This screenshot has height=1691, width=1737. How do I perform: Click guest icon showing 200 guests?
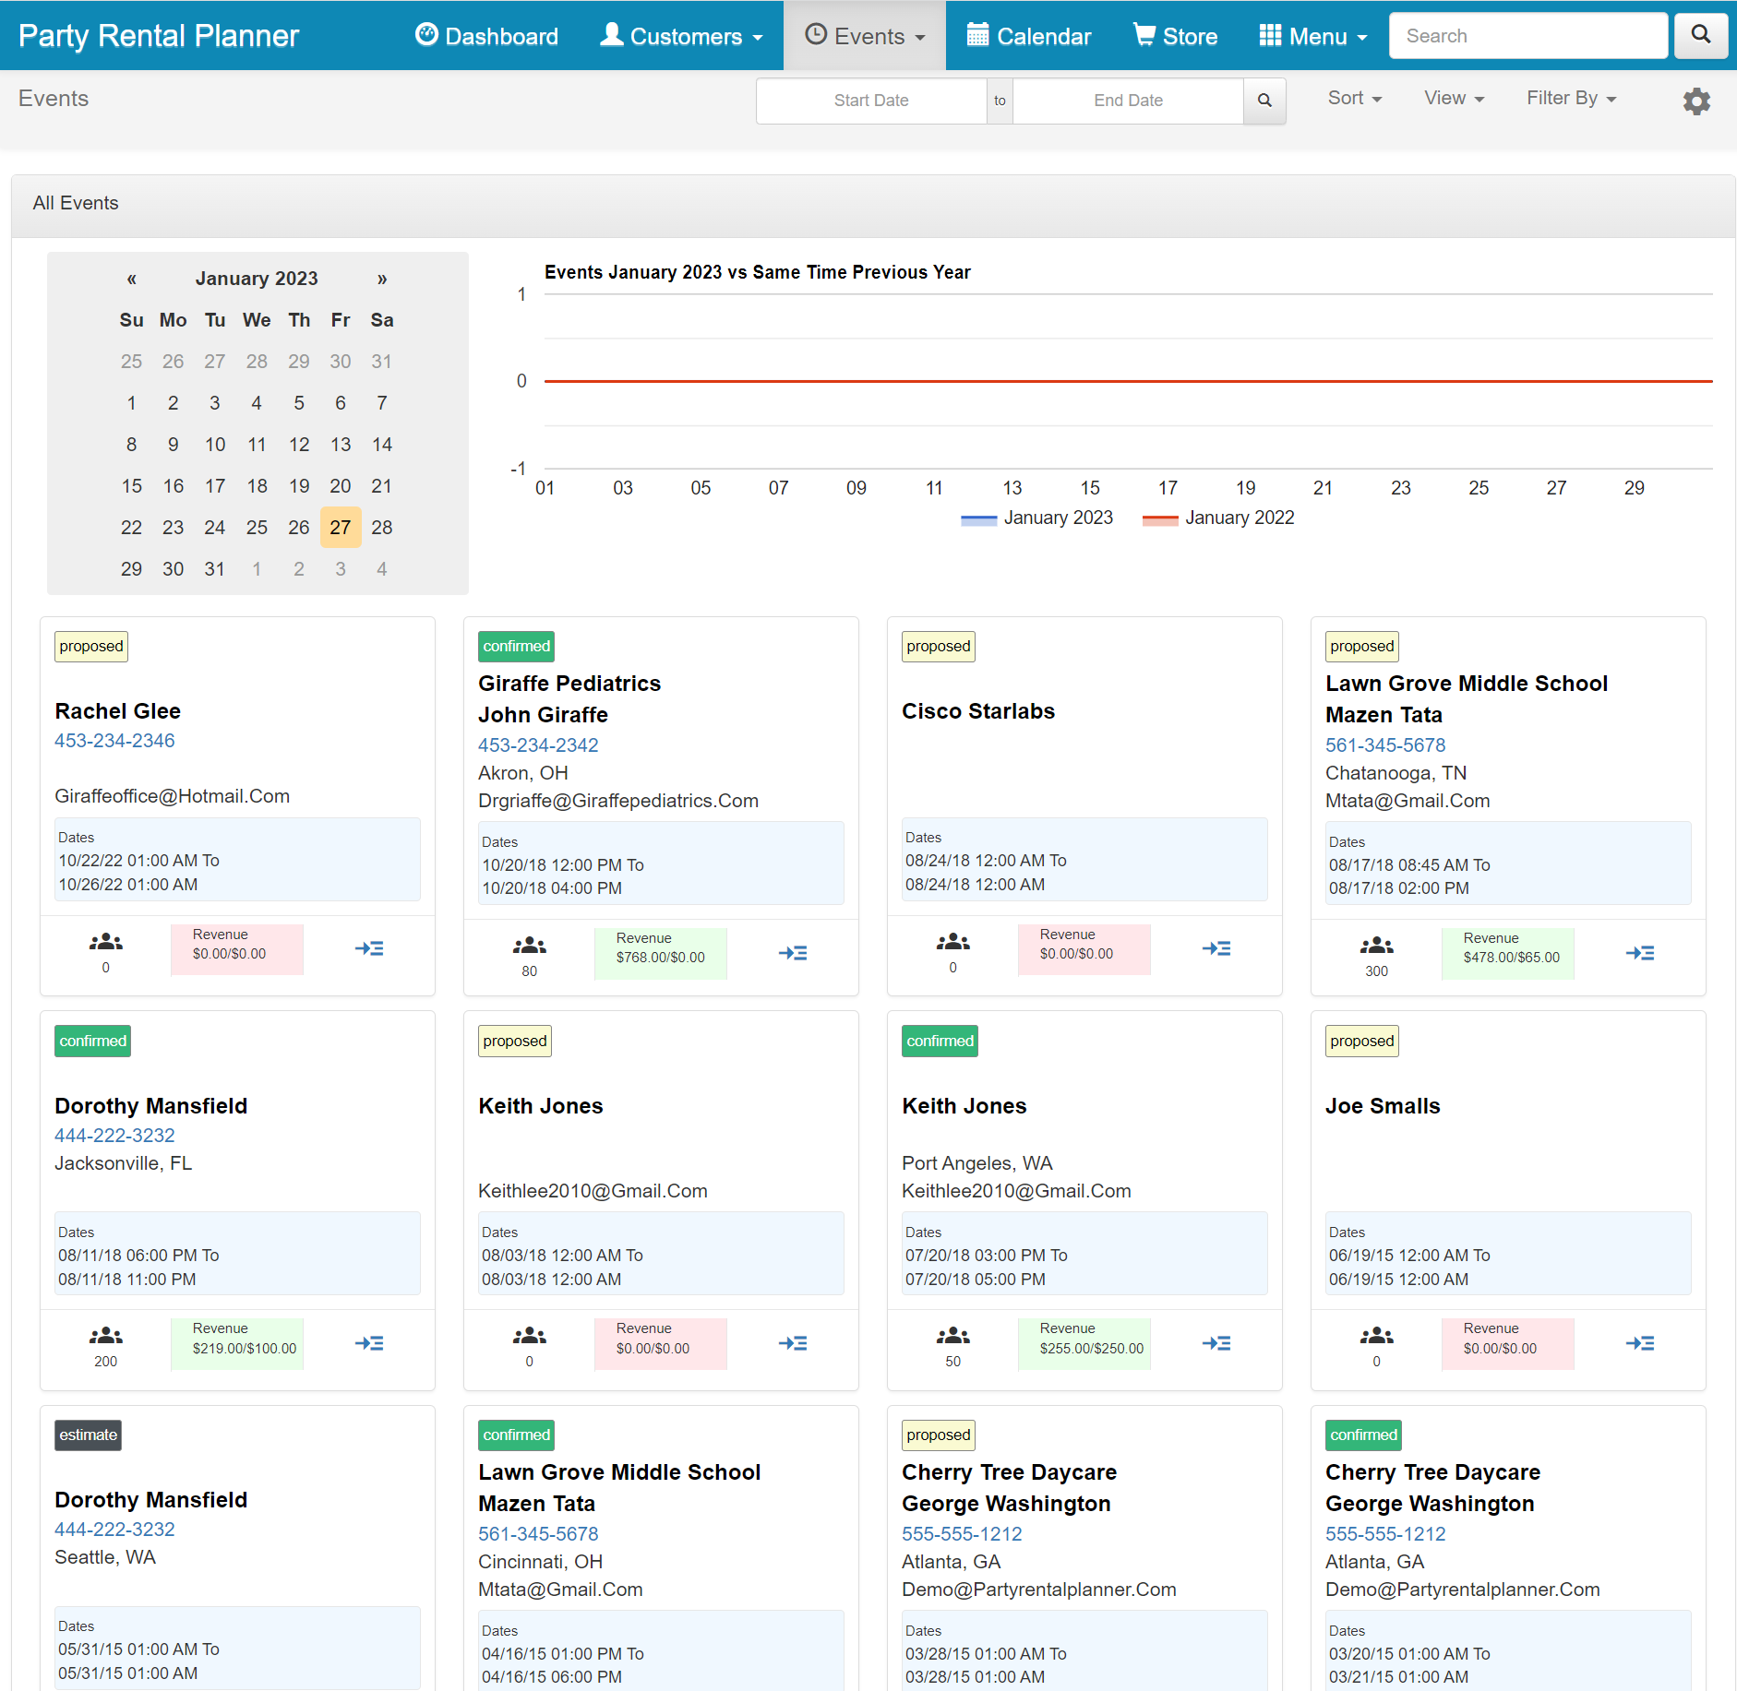(106, 1336)
